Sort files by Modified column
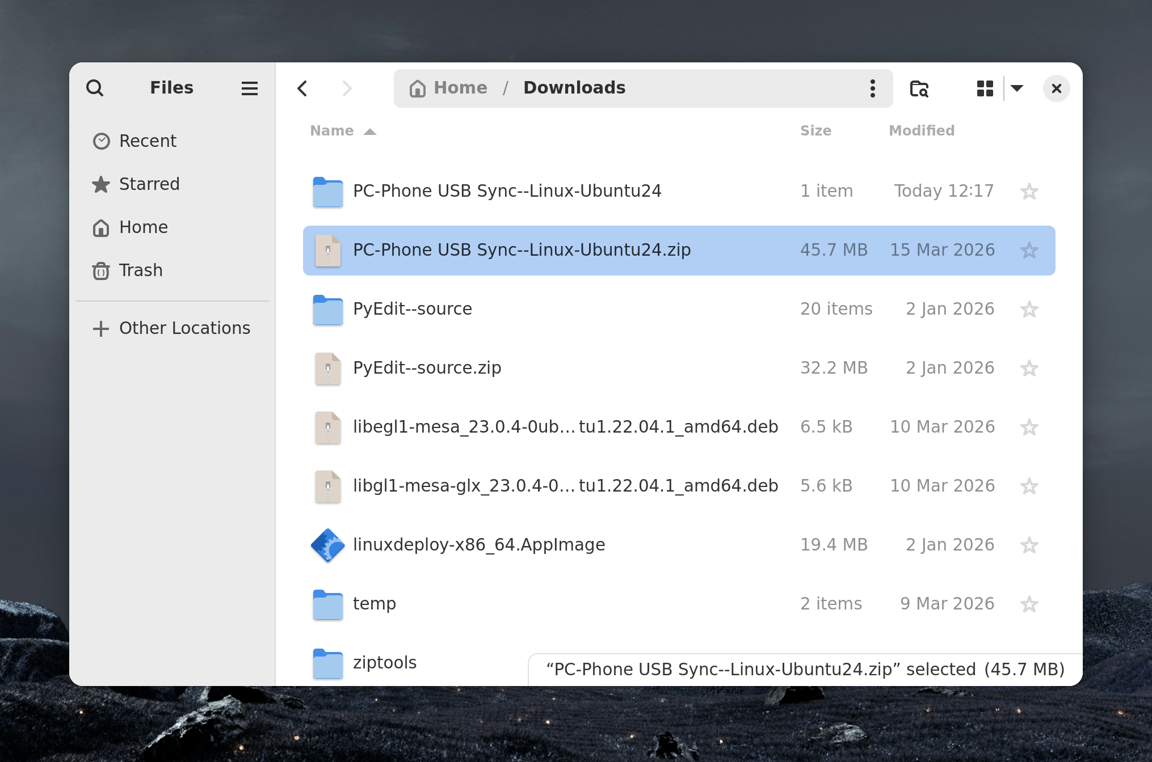 pos(921,131)
